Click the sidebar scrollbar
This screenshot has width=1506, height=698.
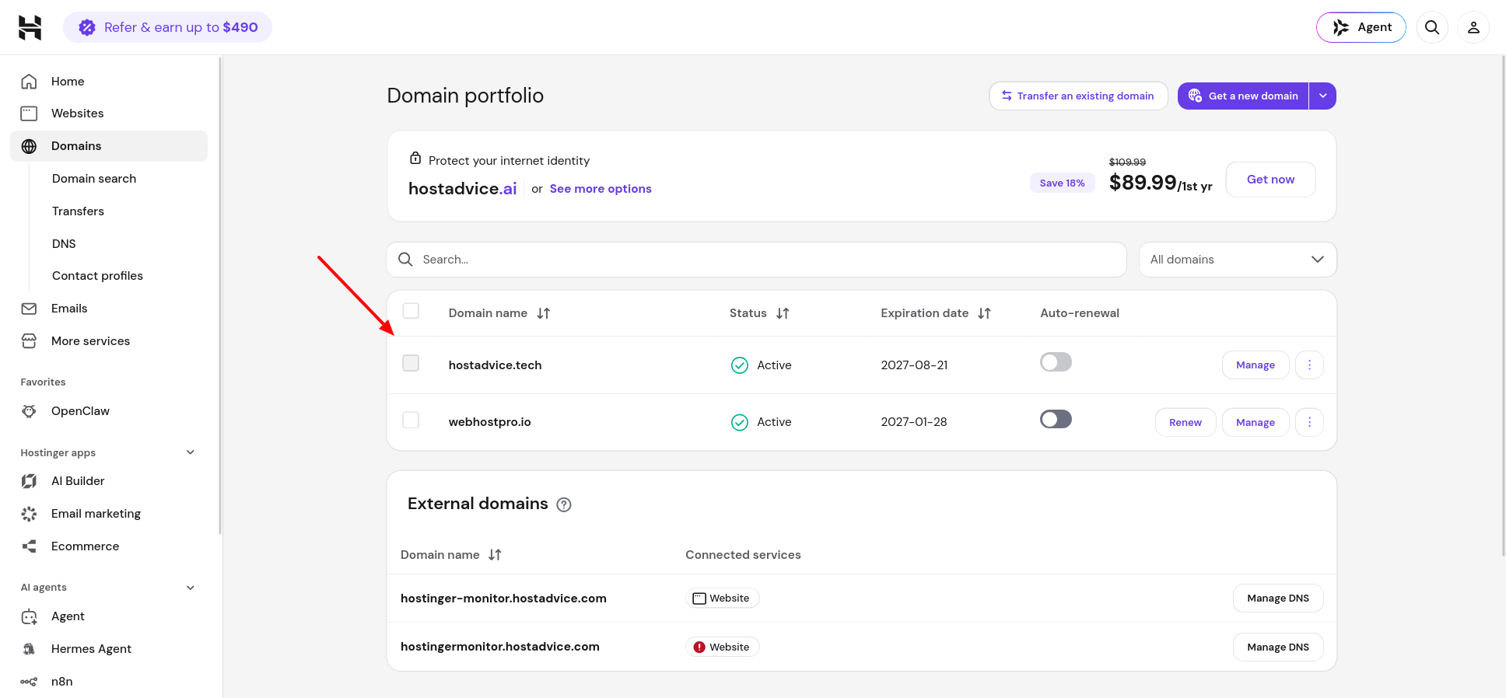click(221, 295)
